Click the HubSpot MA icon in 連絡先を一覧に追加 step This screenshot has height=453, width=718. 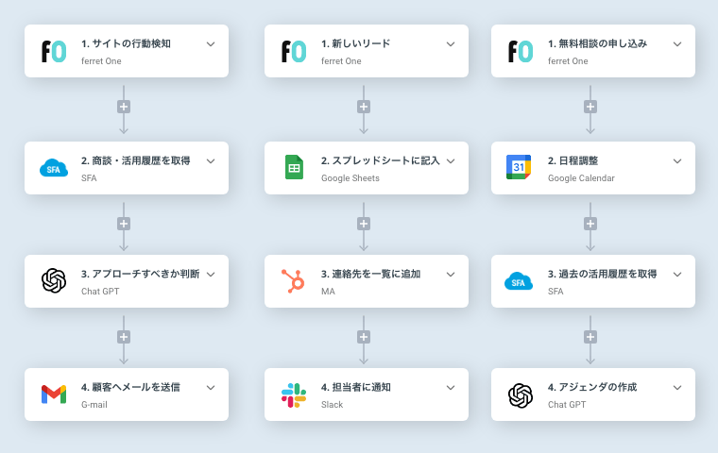293,281
